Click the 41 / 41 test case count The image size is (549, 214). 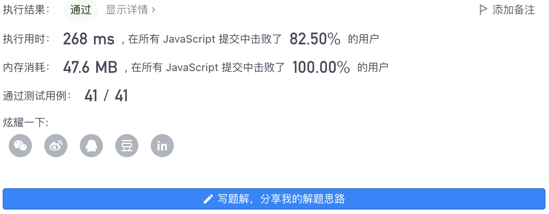point(106,96)
